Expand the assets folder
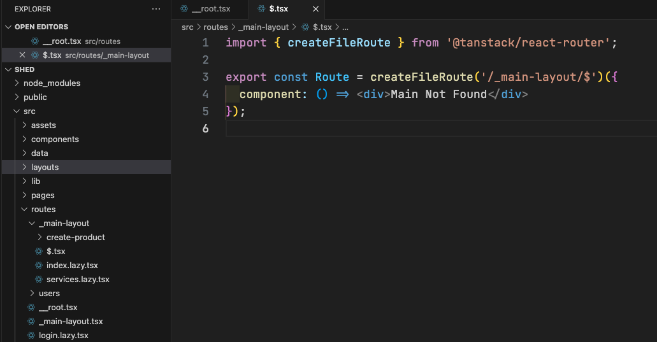The width and height of the screenshot is (657, 342). [x=24, y=125]
